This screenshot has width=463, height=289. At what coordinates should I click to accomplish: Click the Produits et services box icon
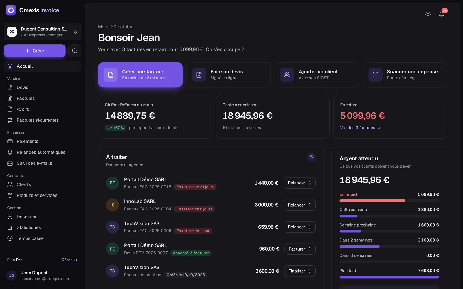click(x=10, y=195)
